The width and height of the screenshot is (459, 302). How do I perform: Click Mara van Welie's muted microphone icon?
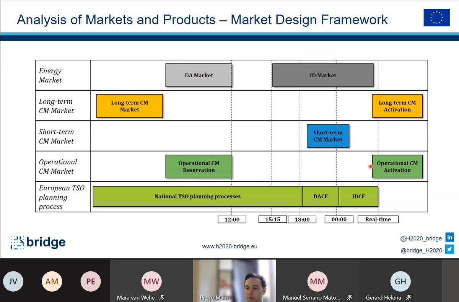pyautogui.click(x=162, y=297)
